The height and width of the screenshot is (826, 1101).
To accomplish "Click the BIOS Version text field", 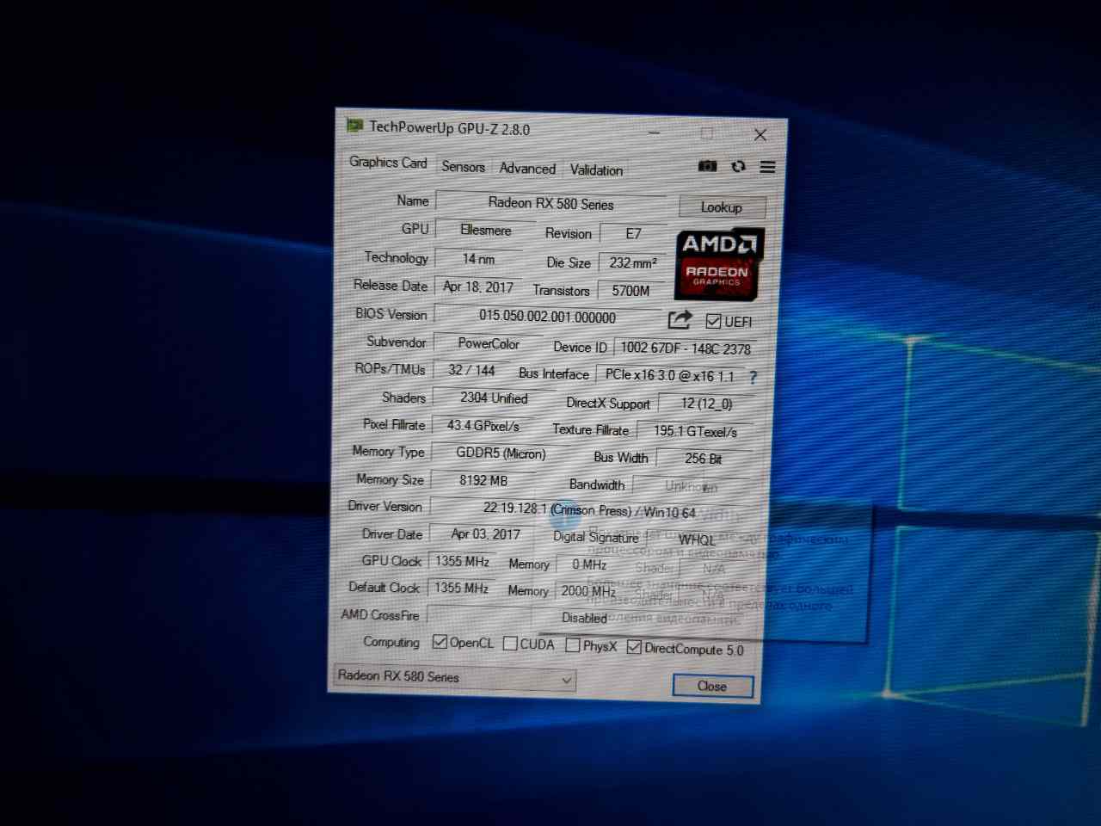I will 547,317.
